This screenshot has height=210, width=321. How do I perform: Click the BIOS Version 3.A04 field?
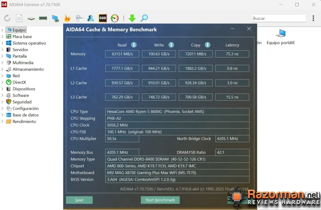click(x=177, y=179)
